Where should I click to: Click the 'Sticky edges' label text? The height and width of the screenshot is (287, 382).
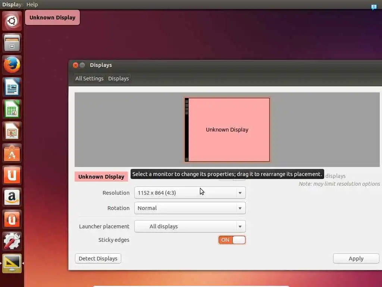(x=114, y=240)
